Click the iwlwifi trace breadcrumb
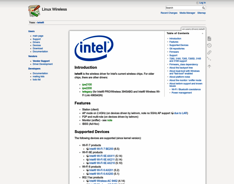Image resolution: width=234 pixels, height=184 pixels. (40, 23)
